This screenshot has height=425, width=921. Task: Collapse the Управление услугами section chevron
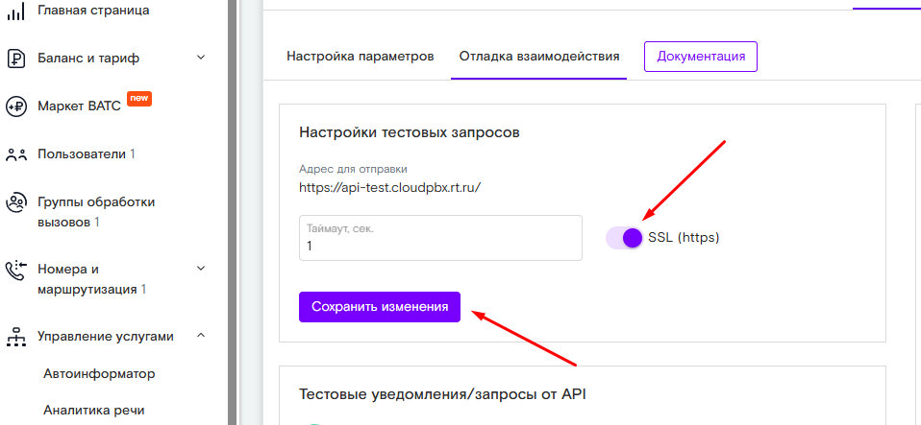click(x=201, y=336)
